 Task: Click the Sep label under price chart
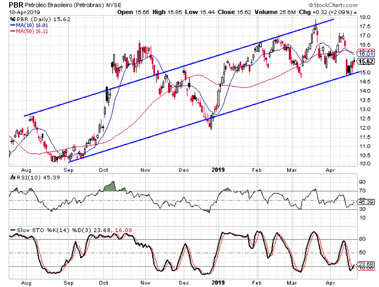click(68, 170)
